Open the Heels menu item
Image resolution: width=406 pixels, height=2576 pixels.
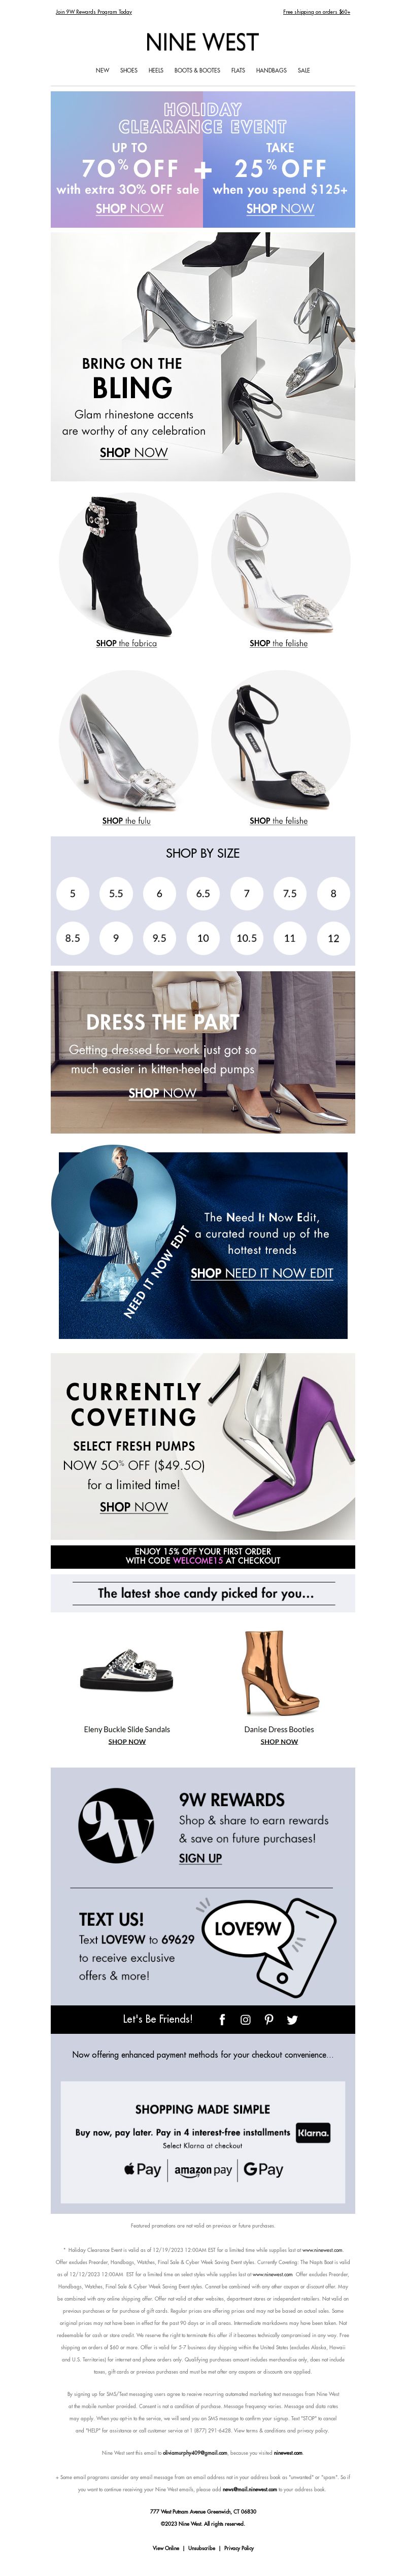point(156,71)
